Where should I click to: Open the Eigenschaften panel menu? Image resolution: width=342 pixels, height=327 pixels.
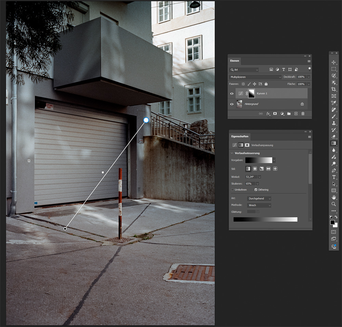click(x=309, y=137)
